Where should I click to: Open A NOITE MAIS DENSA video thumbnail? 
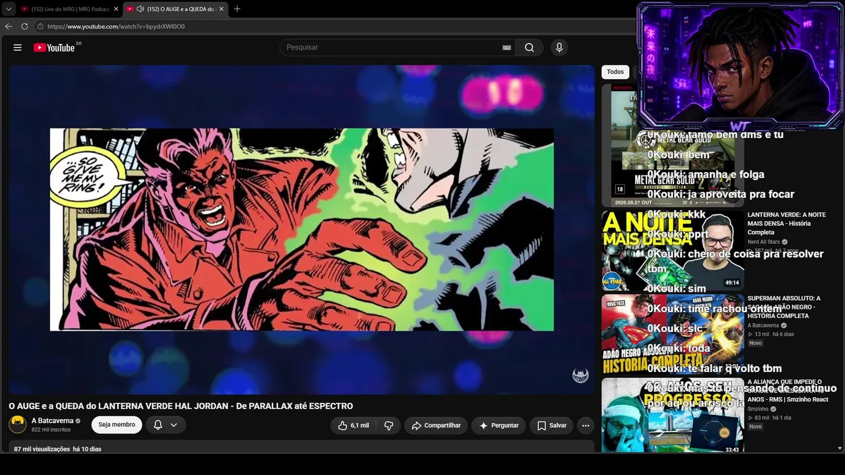673,251
